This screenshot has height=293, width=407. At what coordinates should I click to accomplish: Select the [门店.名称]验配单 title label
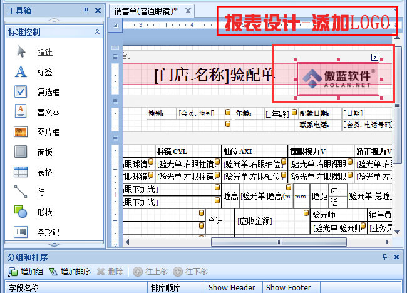tap(213, 75)
